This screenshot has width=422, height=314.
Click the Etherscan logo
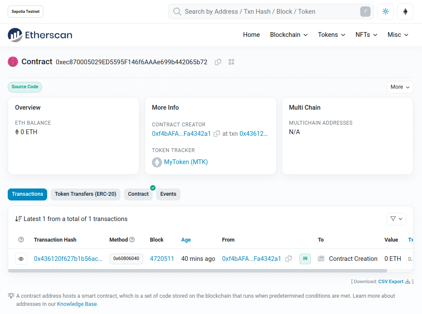click(x=40, y=35)
